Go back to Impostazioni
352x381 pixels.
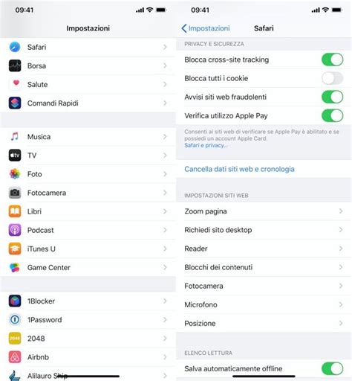point(206,28)
